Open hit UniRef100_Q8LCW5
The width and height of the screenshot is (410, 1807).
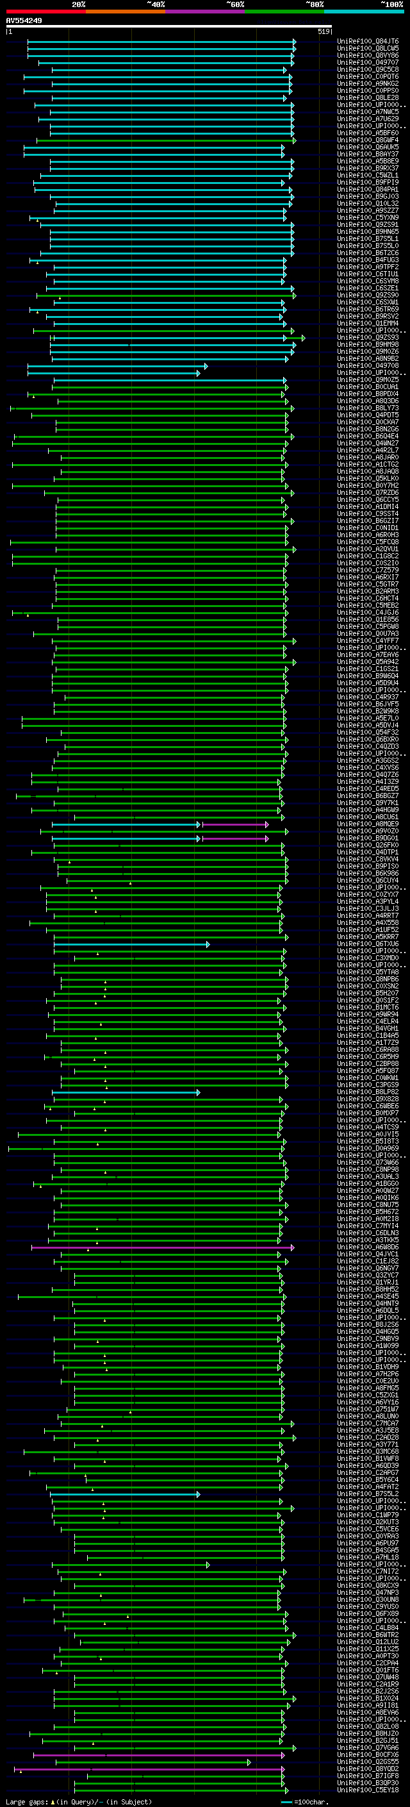(368, 49)
